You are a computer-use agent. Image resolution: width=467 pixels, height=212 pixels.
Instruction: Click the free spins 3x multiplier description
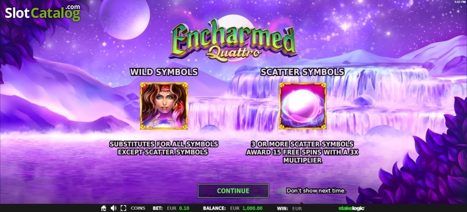click(x=302, y=152)
